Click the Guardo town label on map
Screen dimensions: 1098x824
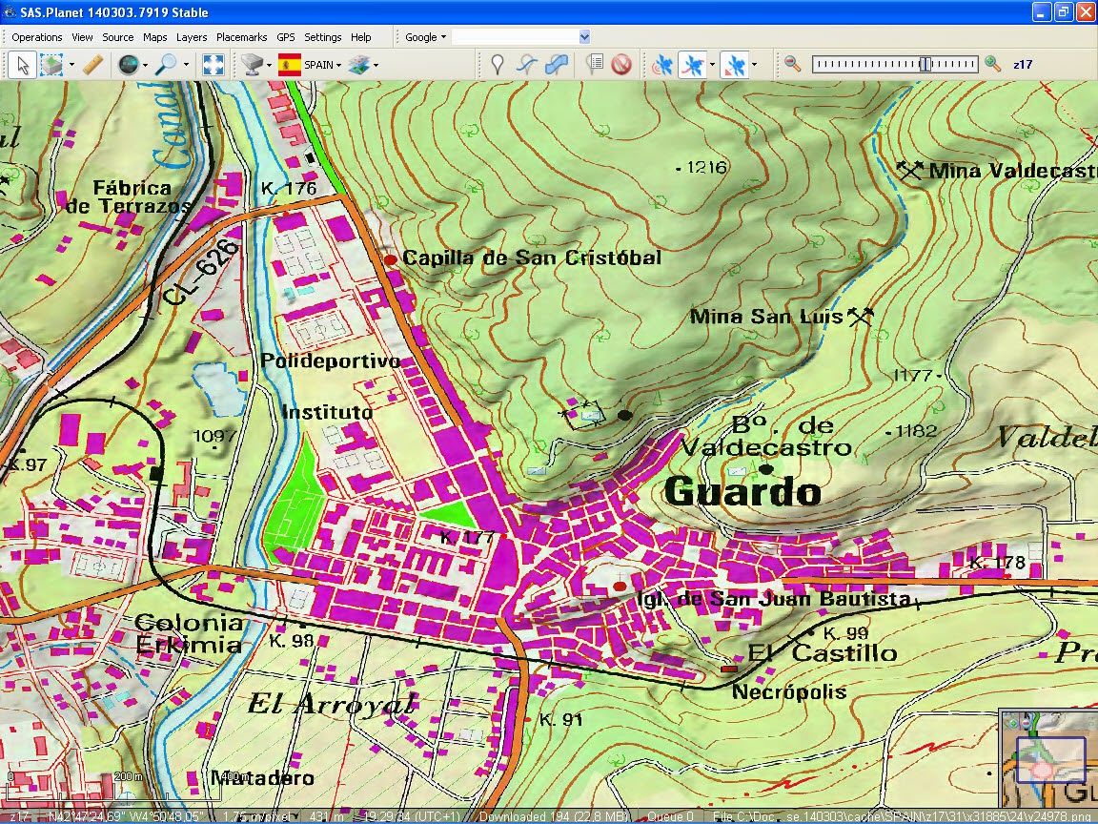743,491
